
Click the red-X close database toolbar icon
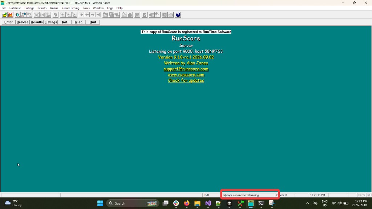pos(11,15)
